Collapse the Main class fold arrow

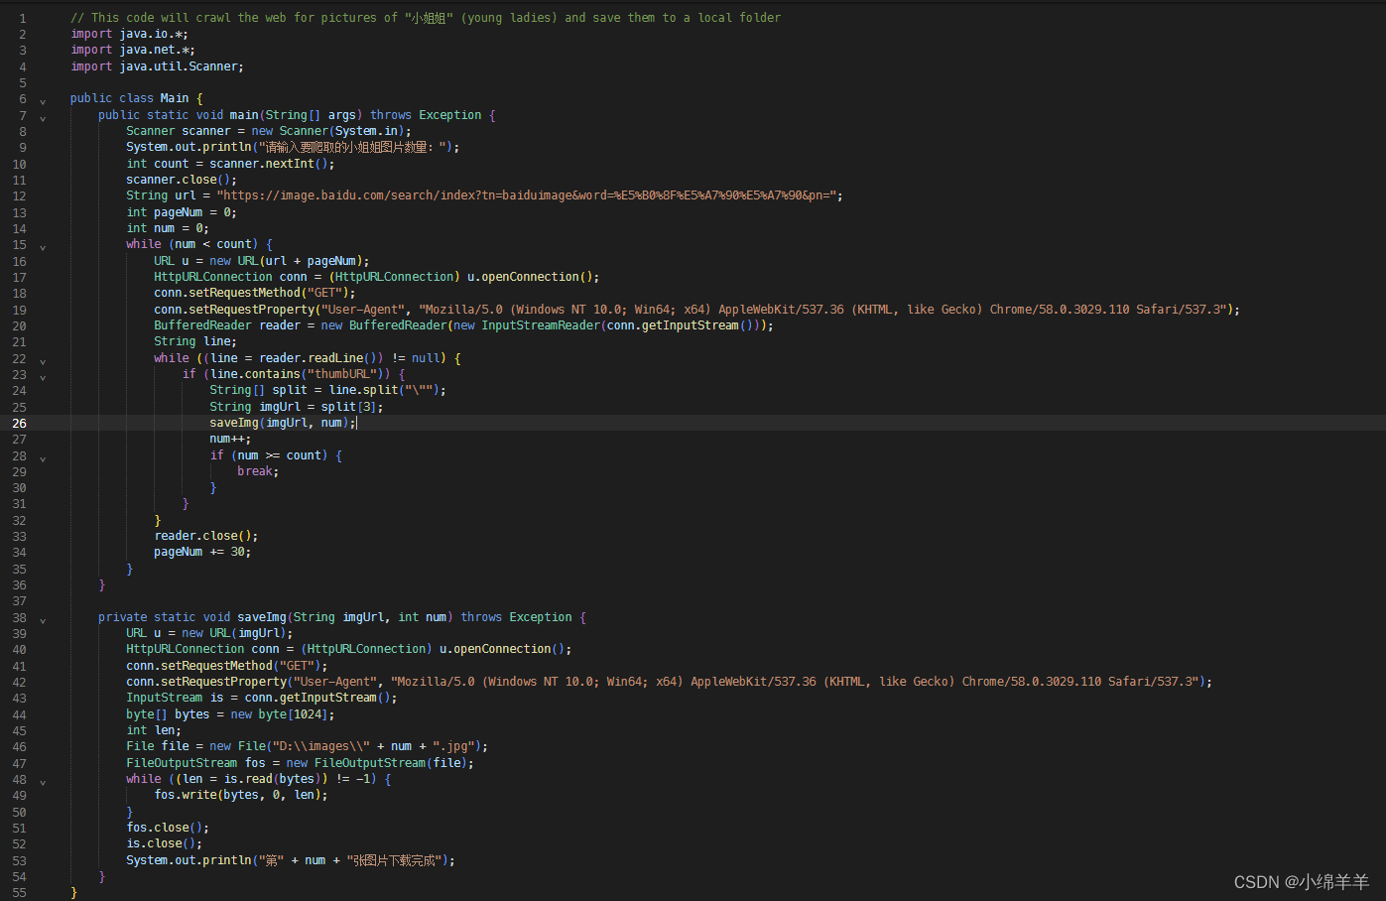pos(43,101)
